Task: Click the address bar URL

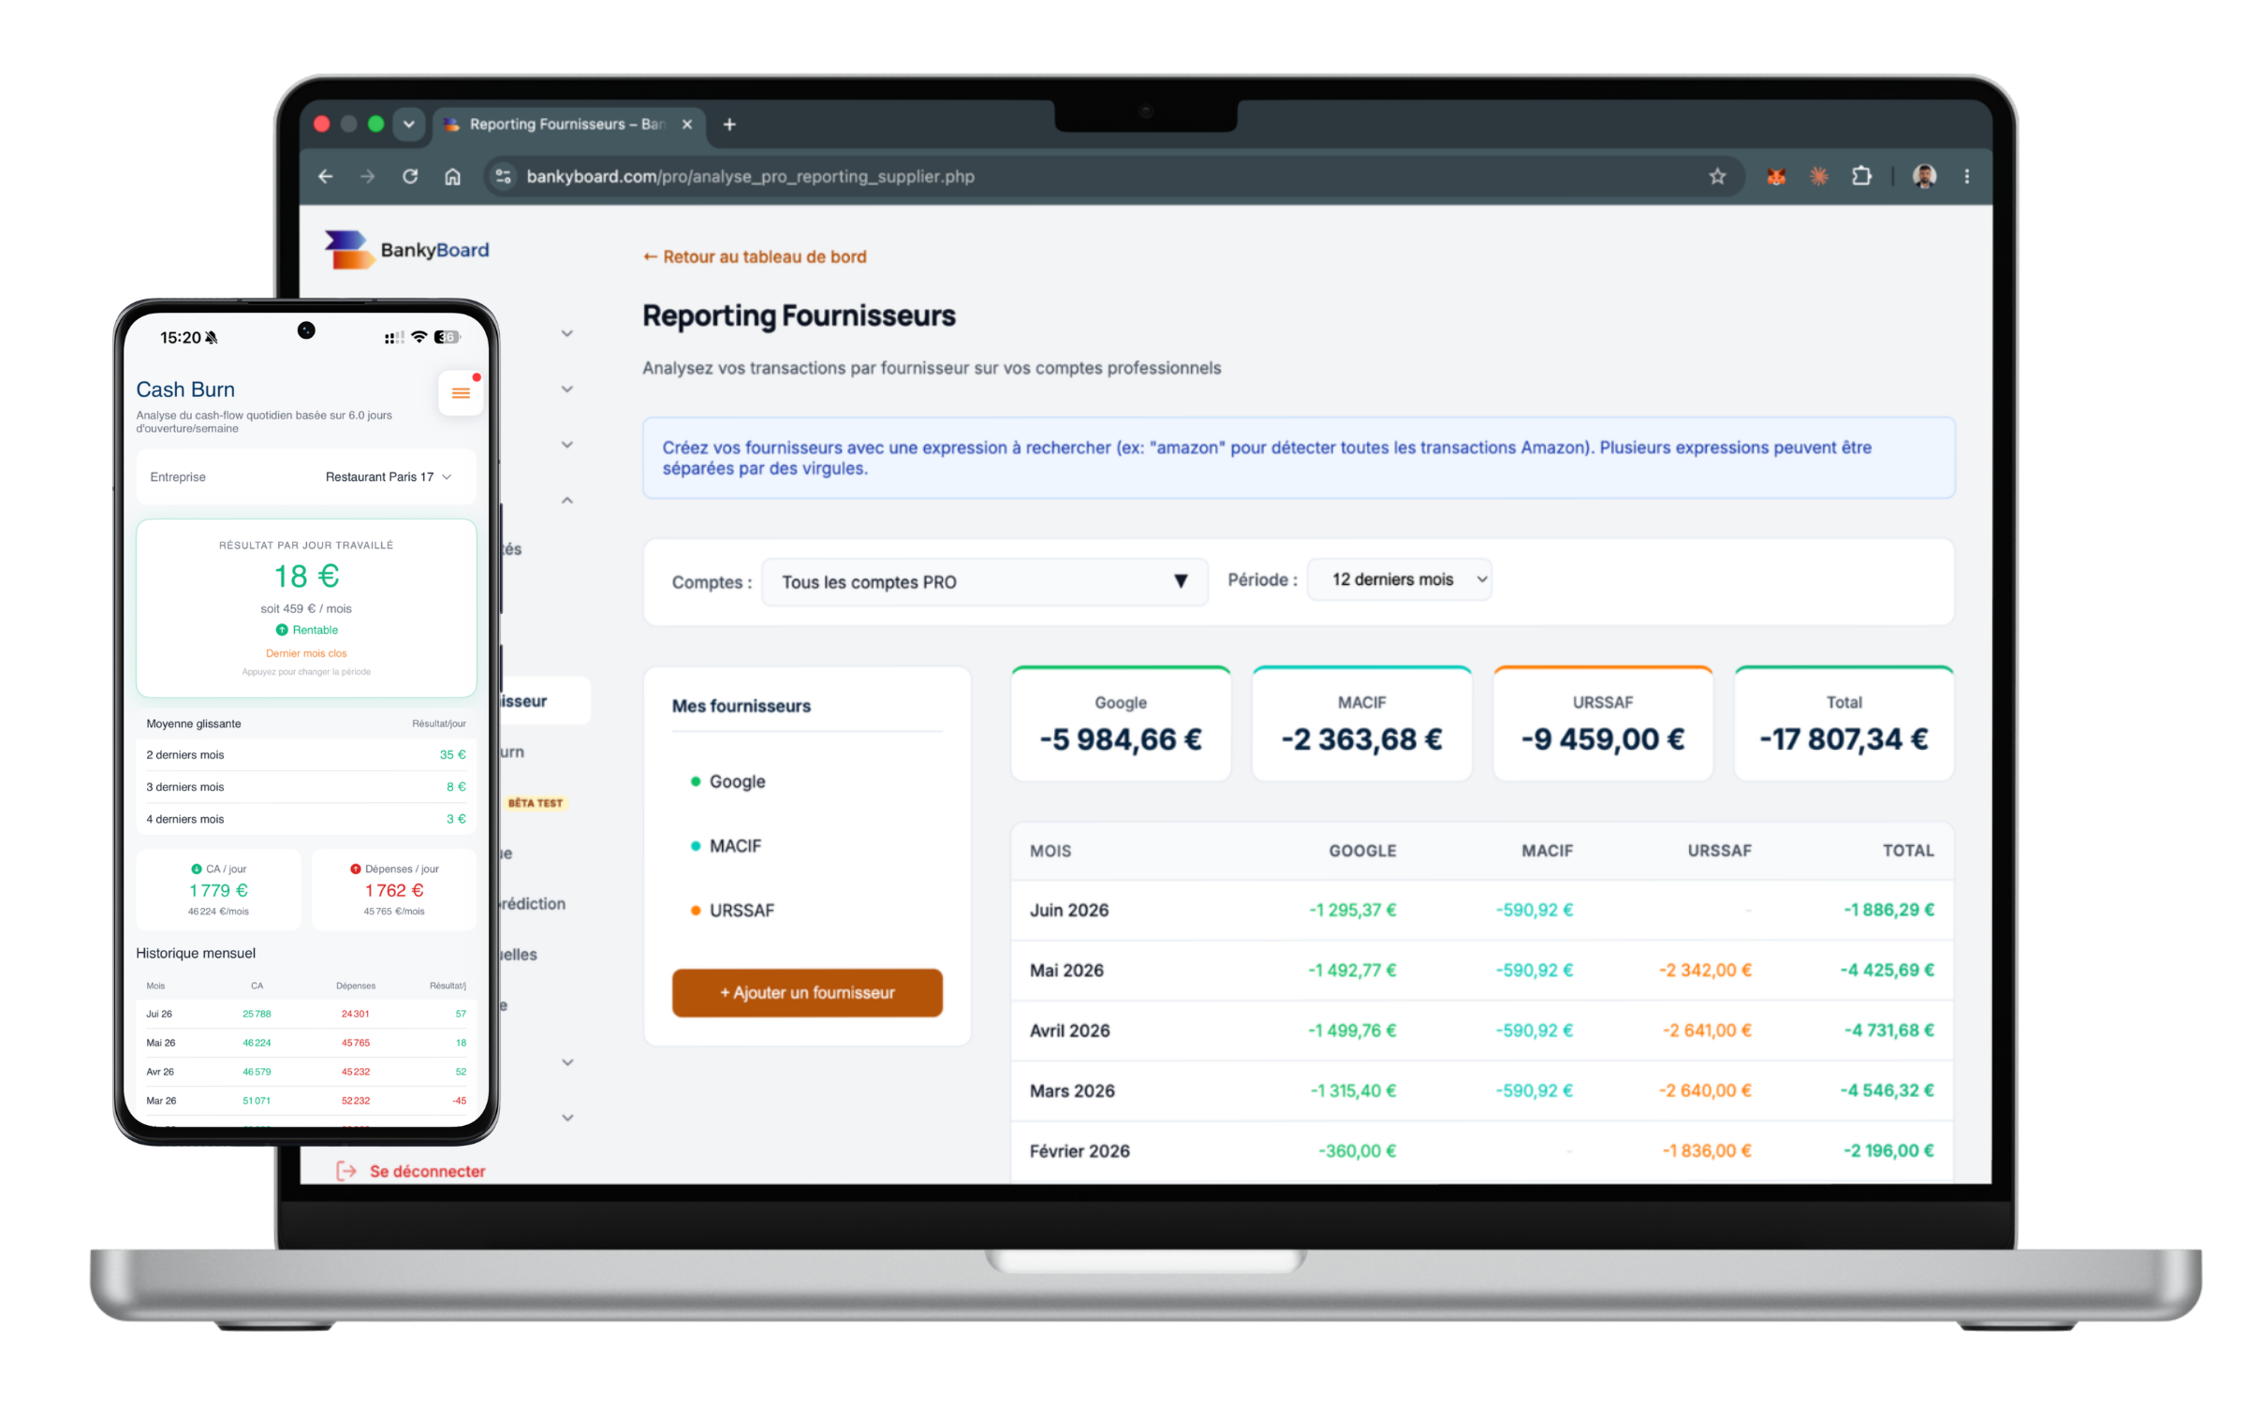Action: [751, 176]
